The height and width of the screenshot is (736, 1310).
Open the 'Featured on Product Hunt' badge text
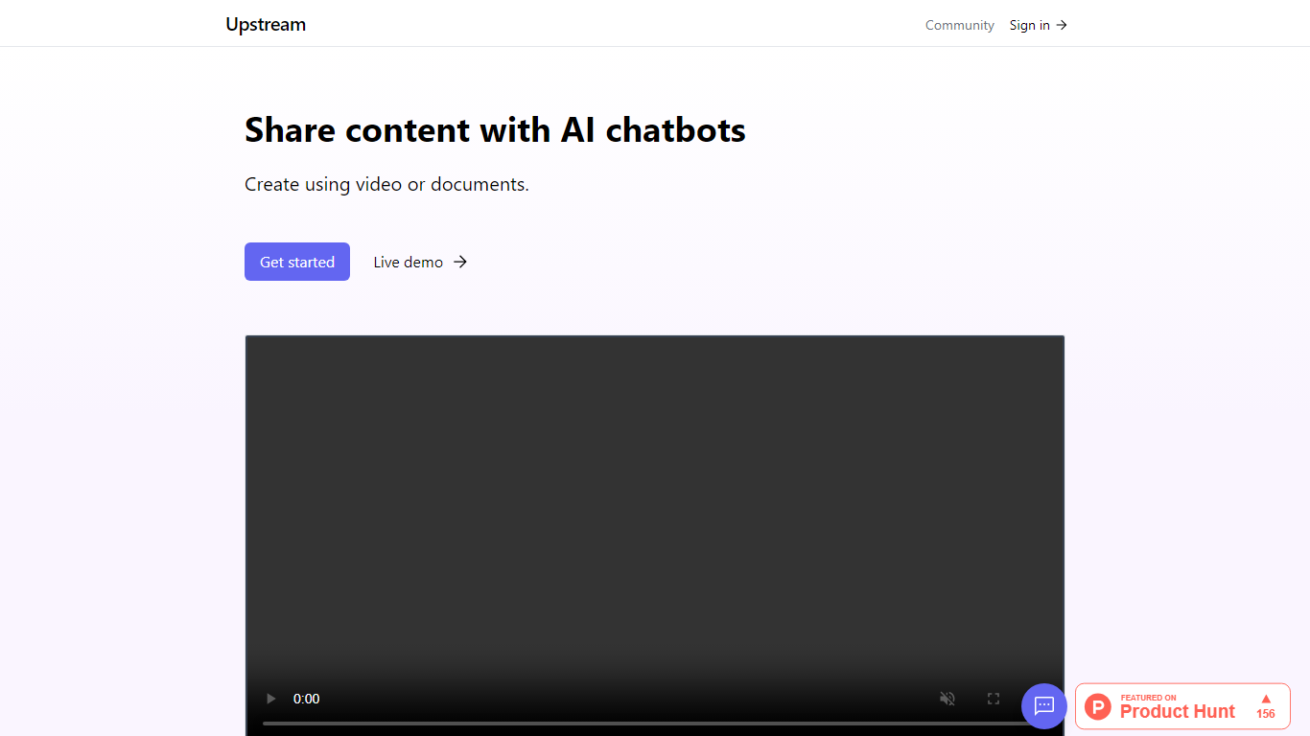click(1177, 707)
